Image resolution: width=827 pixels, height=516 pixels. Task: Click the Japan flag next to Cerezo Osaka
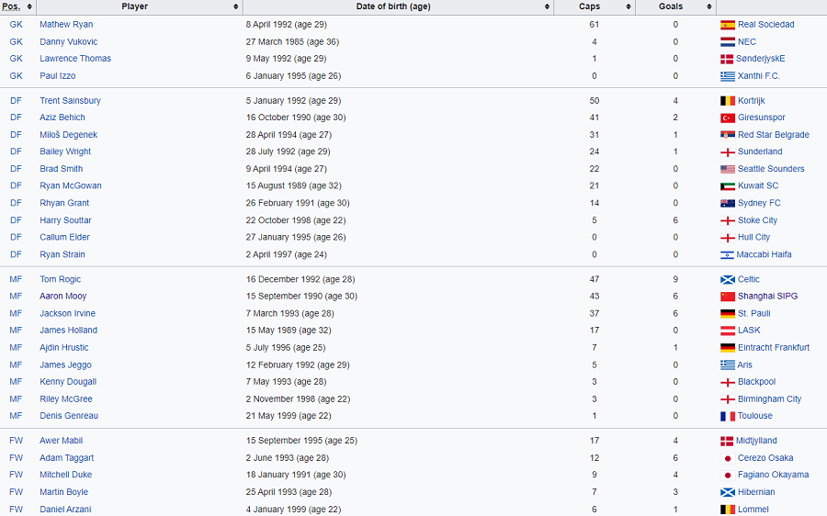coord(728,458)
